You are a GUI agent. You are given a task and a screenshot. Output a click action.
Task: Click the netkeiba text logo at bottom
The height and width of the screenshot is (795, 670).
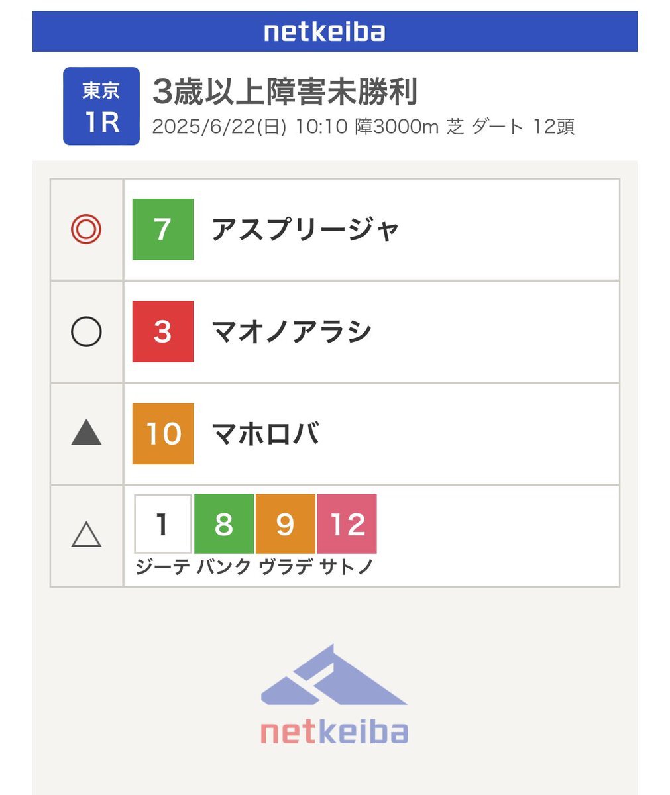pos(334,733)
